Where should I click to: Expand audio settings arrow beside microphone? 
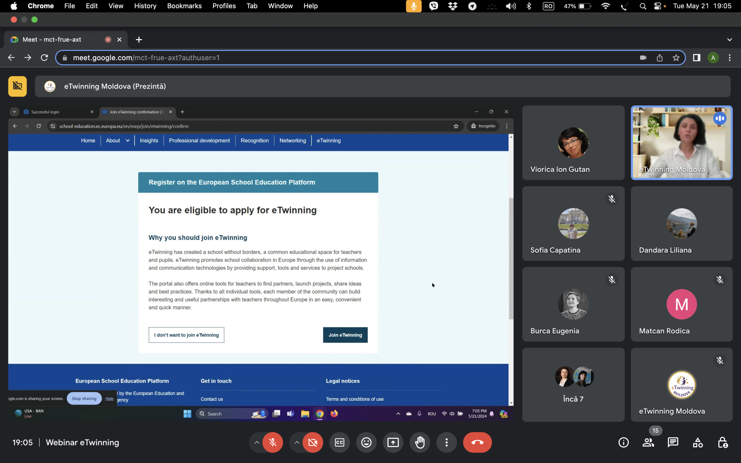(256, 442)
